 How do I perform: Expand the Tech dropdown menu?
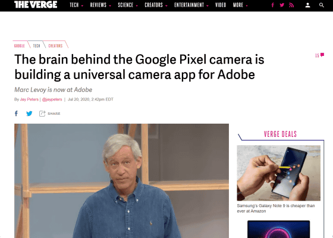77,5
